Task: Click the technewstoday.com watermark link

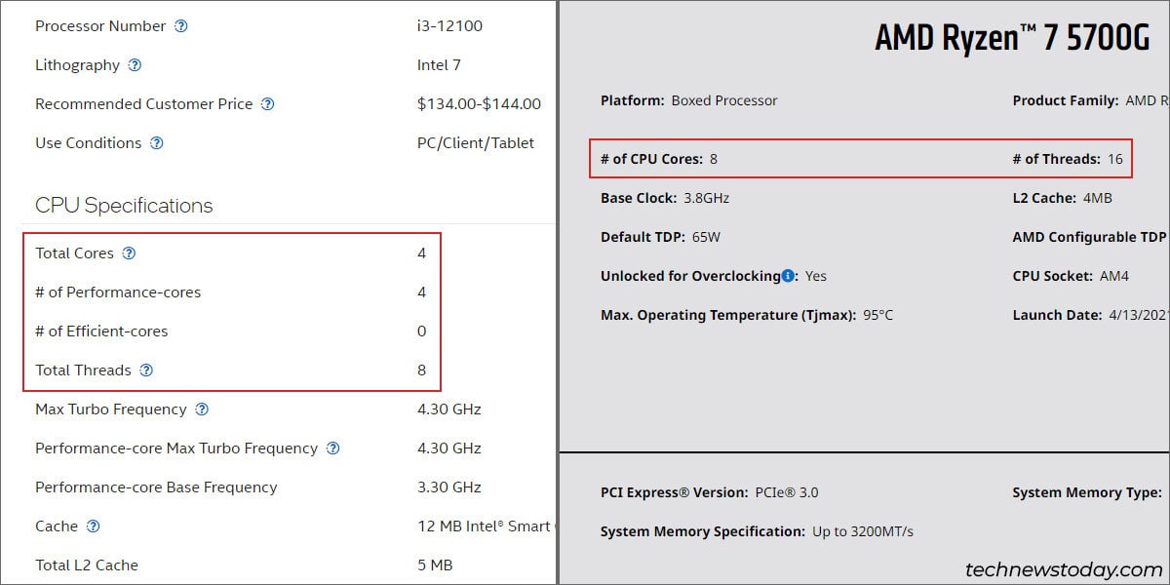Action: coord(1064,569)
